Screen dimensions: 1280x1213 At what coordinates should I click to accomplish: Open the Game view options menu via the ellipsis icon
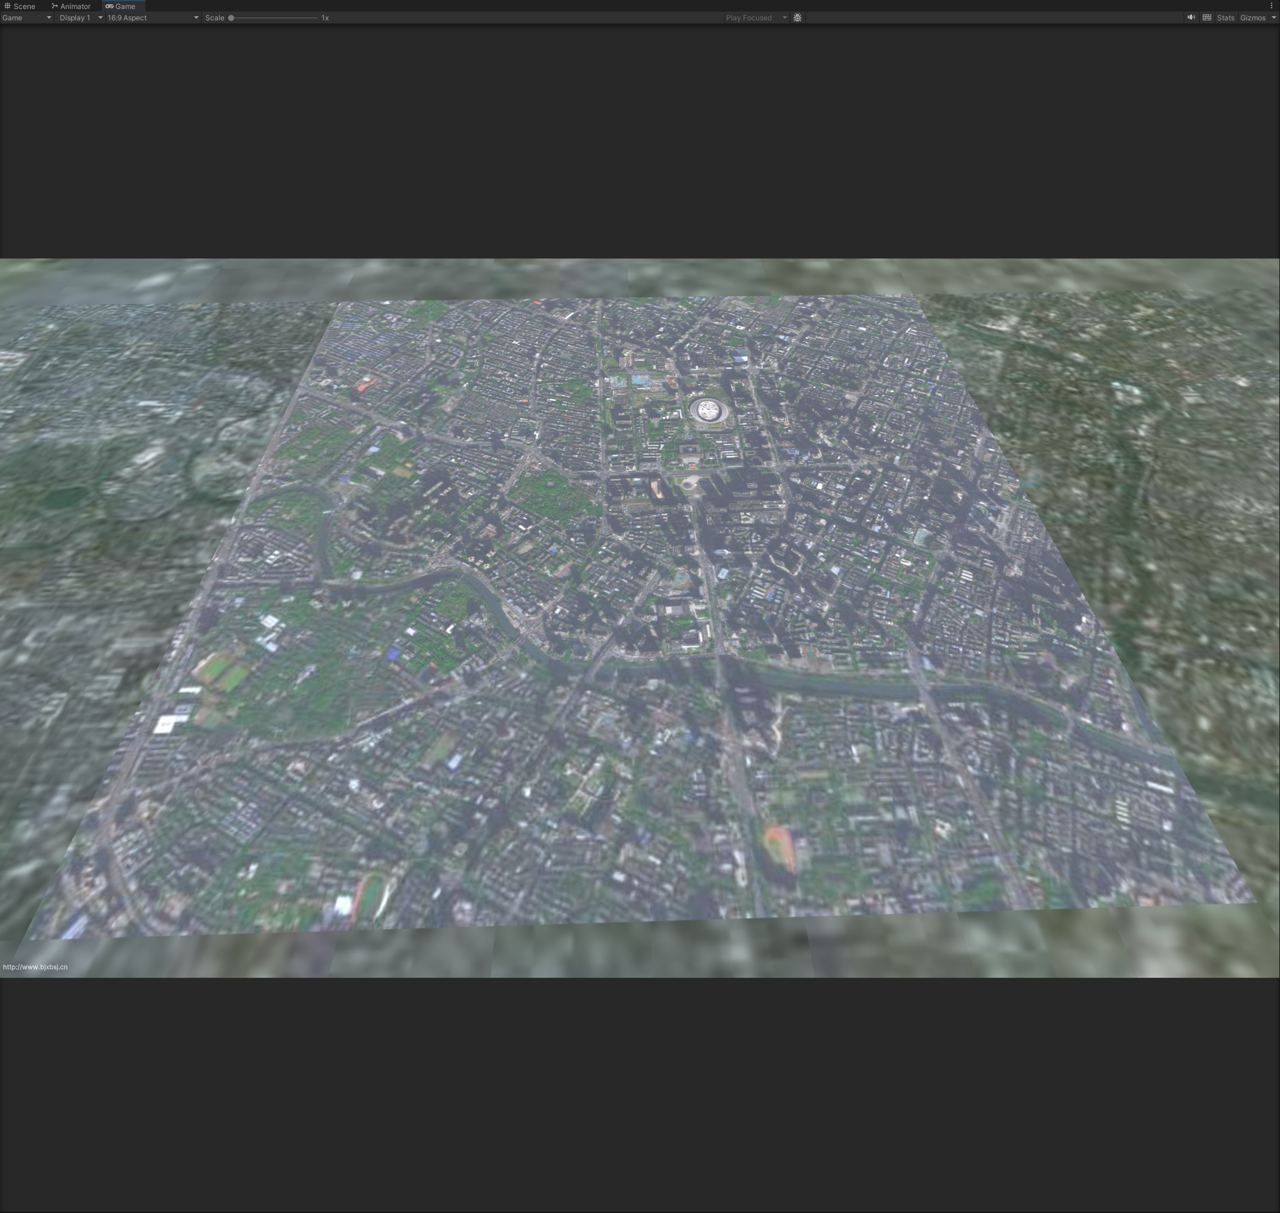click(x=1272, y=6)
